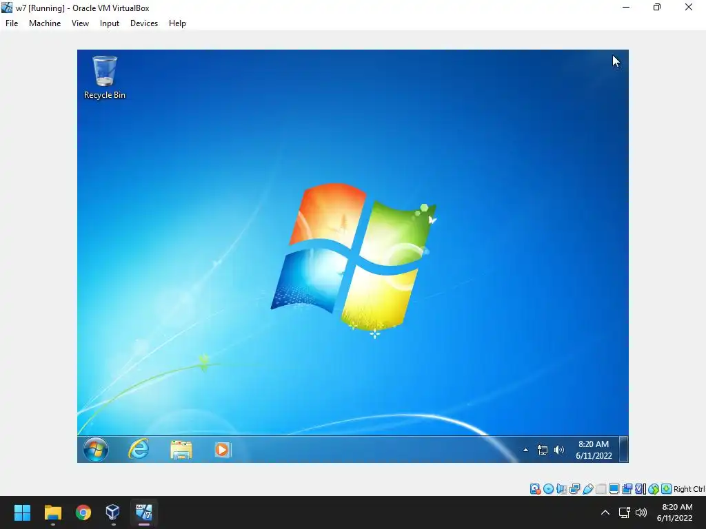
Task: Open the Input menu
Action: (110, 23)
